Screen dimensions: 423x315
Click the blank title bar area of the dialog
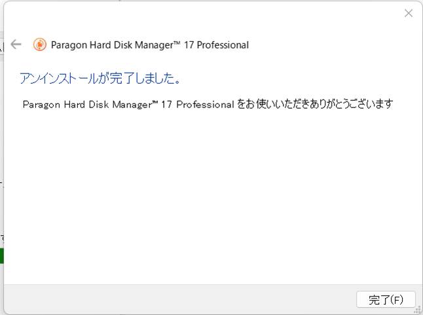point(196,13)
